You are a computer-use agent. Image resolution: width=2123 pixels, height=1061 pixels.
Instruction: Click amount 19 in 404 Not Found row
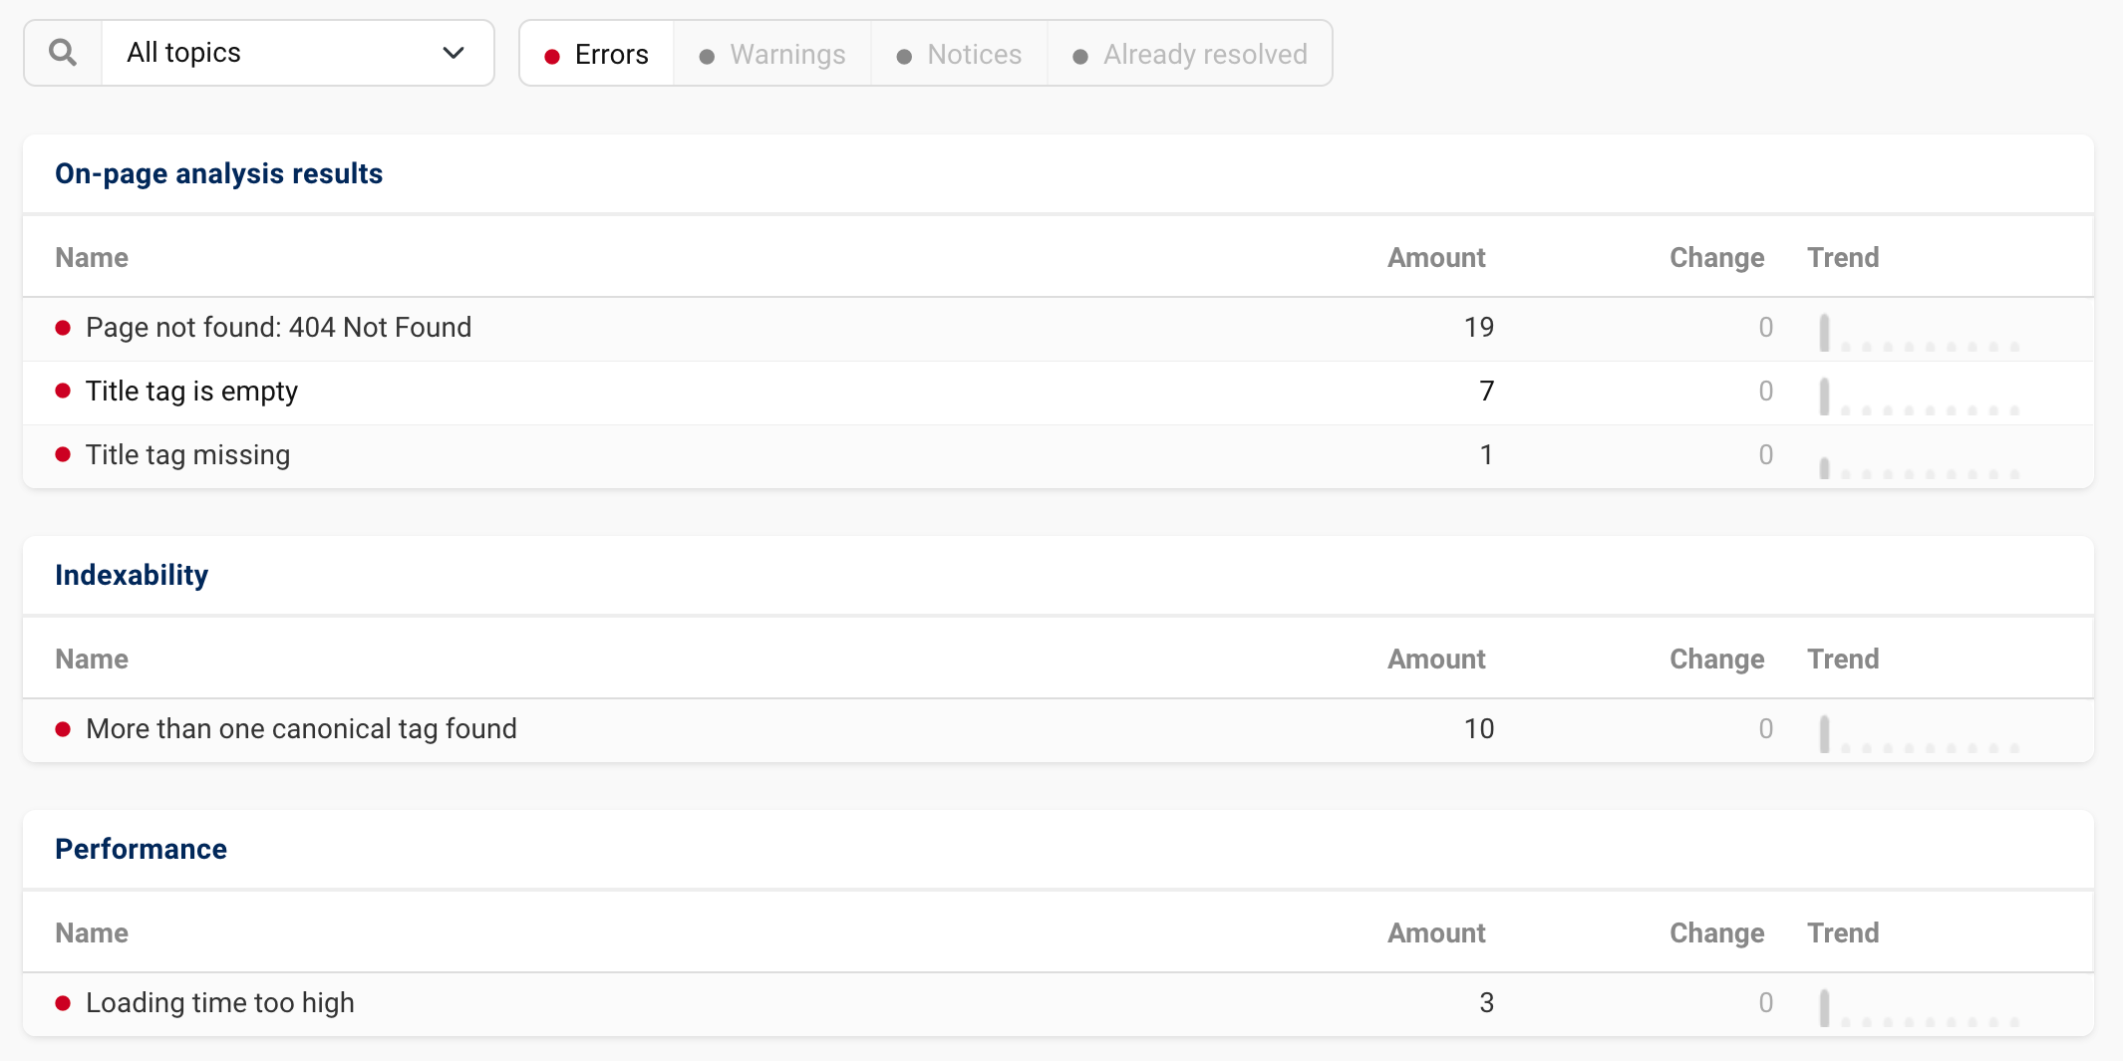(1479, 328)
